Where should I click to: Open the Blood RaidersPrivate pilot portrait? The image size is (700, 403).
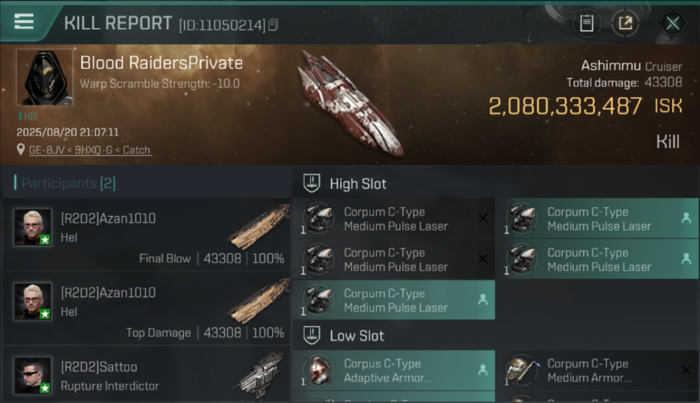point(44,77)
